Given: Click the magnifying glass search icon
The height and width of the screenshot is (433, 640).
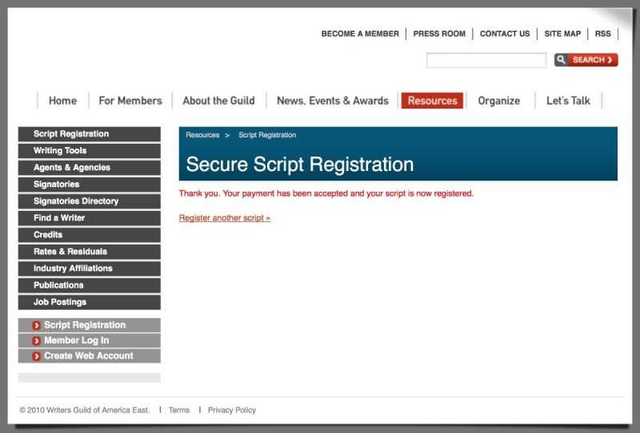Looking at the screenshot, I should point(562,60).
